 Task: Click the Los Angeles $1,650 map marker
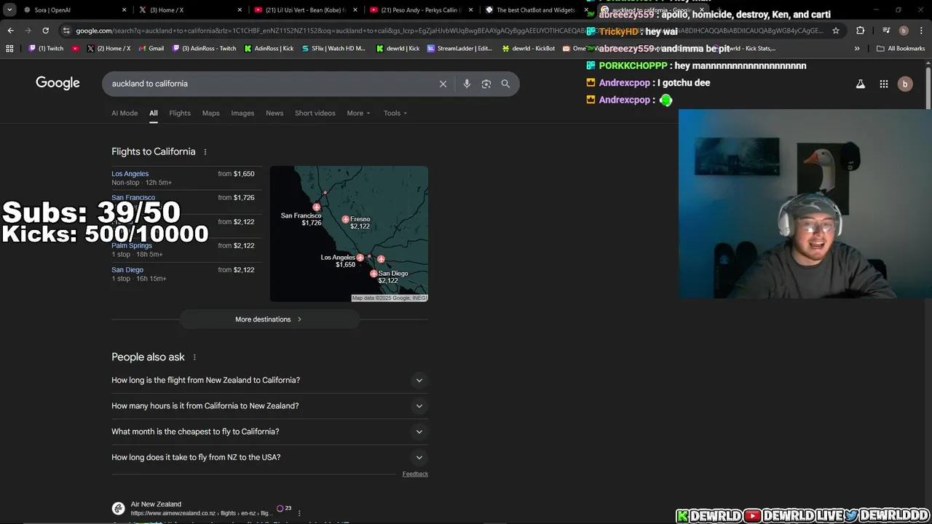pos(360,258)
